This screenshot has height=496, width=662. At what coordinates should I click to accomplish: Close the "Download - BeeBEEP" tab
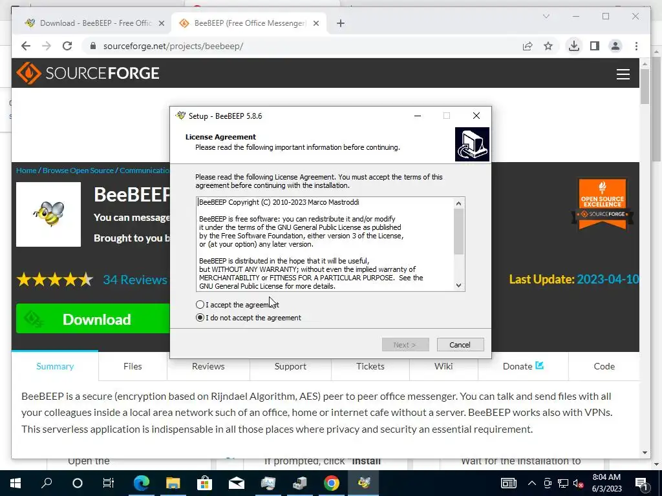pyautogui.click(x=161, y=23)
